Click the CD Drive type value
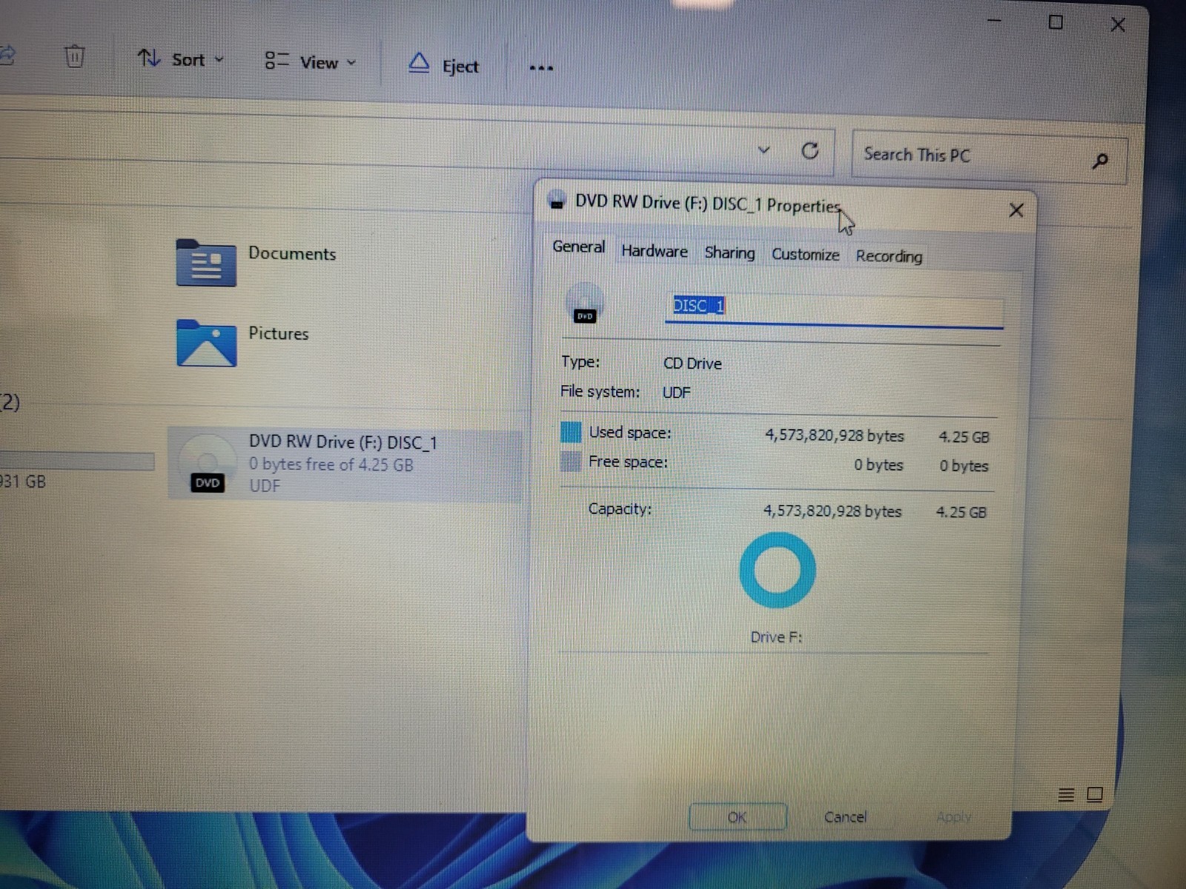1186x889 pixels. [692, 364]
